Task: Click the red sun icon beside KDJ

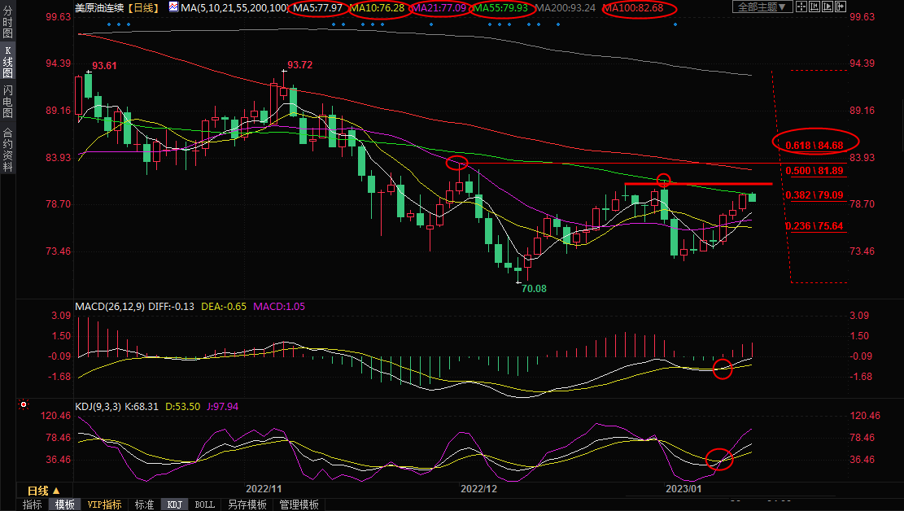Action: [24, 404]
